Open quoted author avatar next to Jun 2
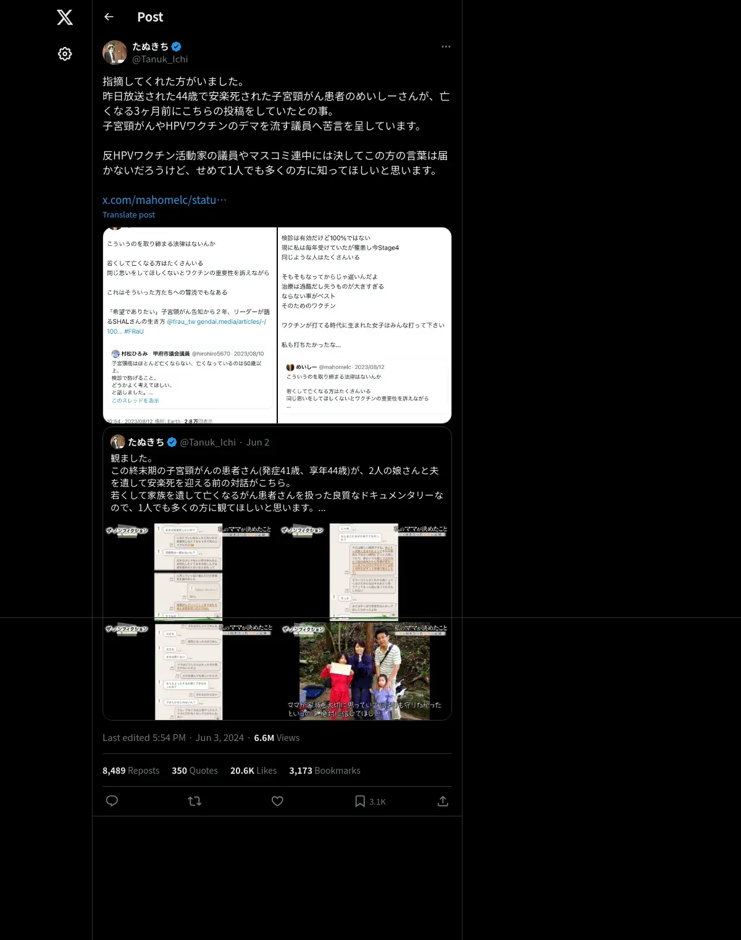Image resolution: width=741 pixels, height=940 pixels. point(117,442)
